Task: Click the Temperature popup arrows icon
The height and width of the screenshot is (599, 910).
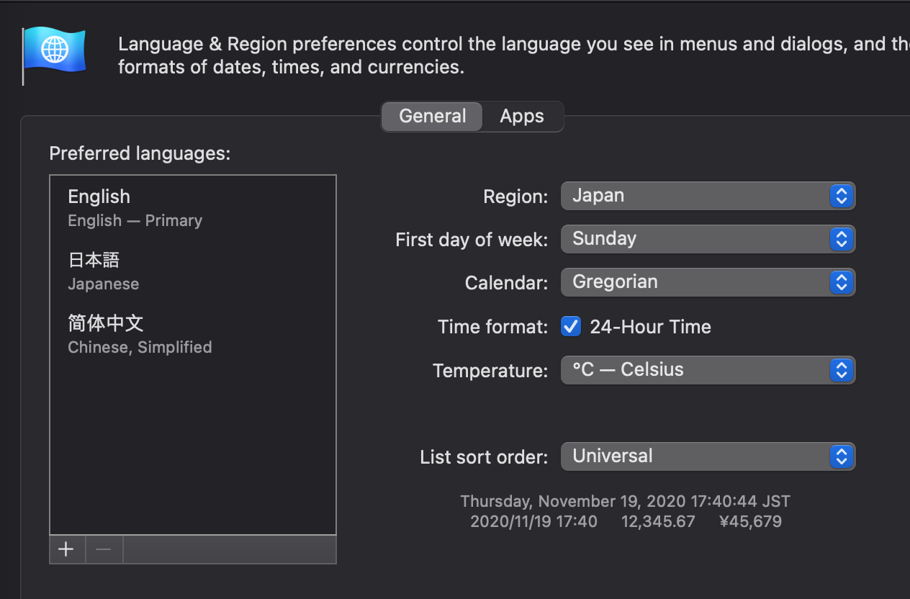Action: tap(841, 370)
